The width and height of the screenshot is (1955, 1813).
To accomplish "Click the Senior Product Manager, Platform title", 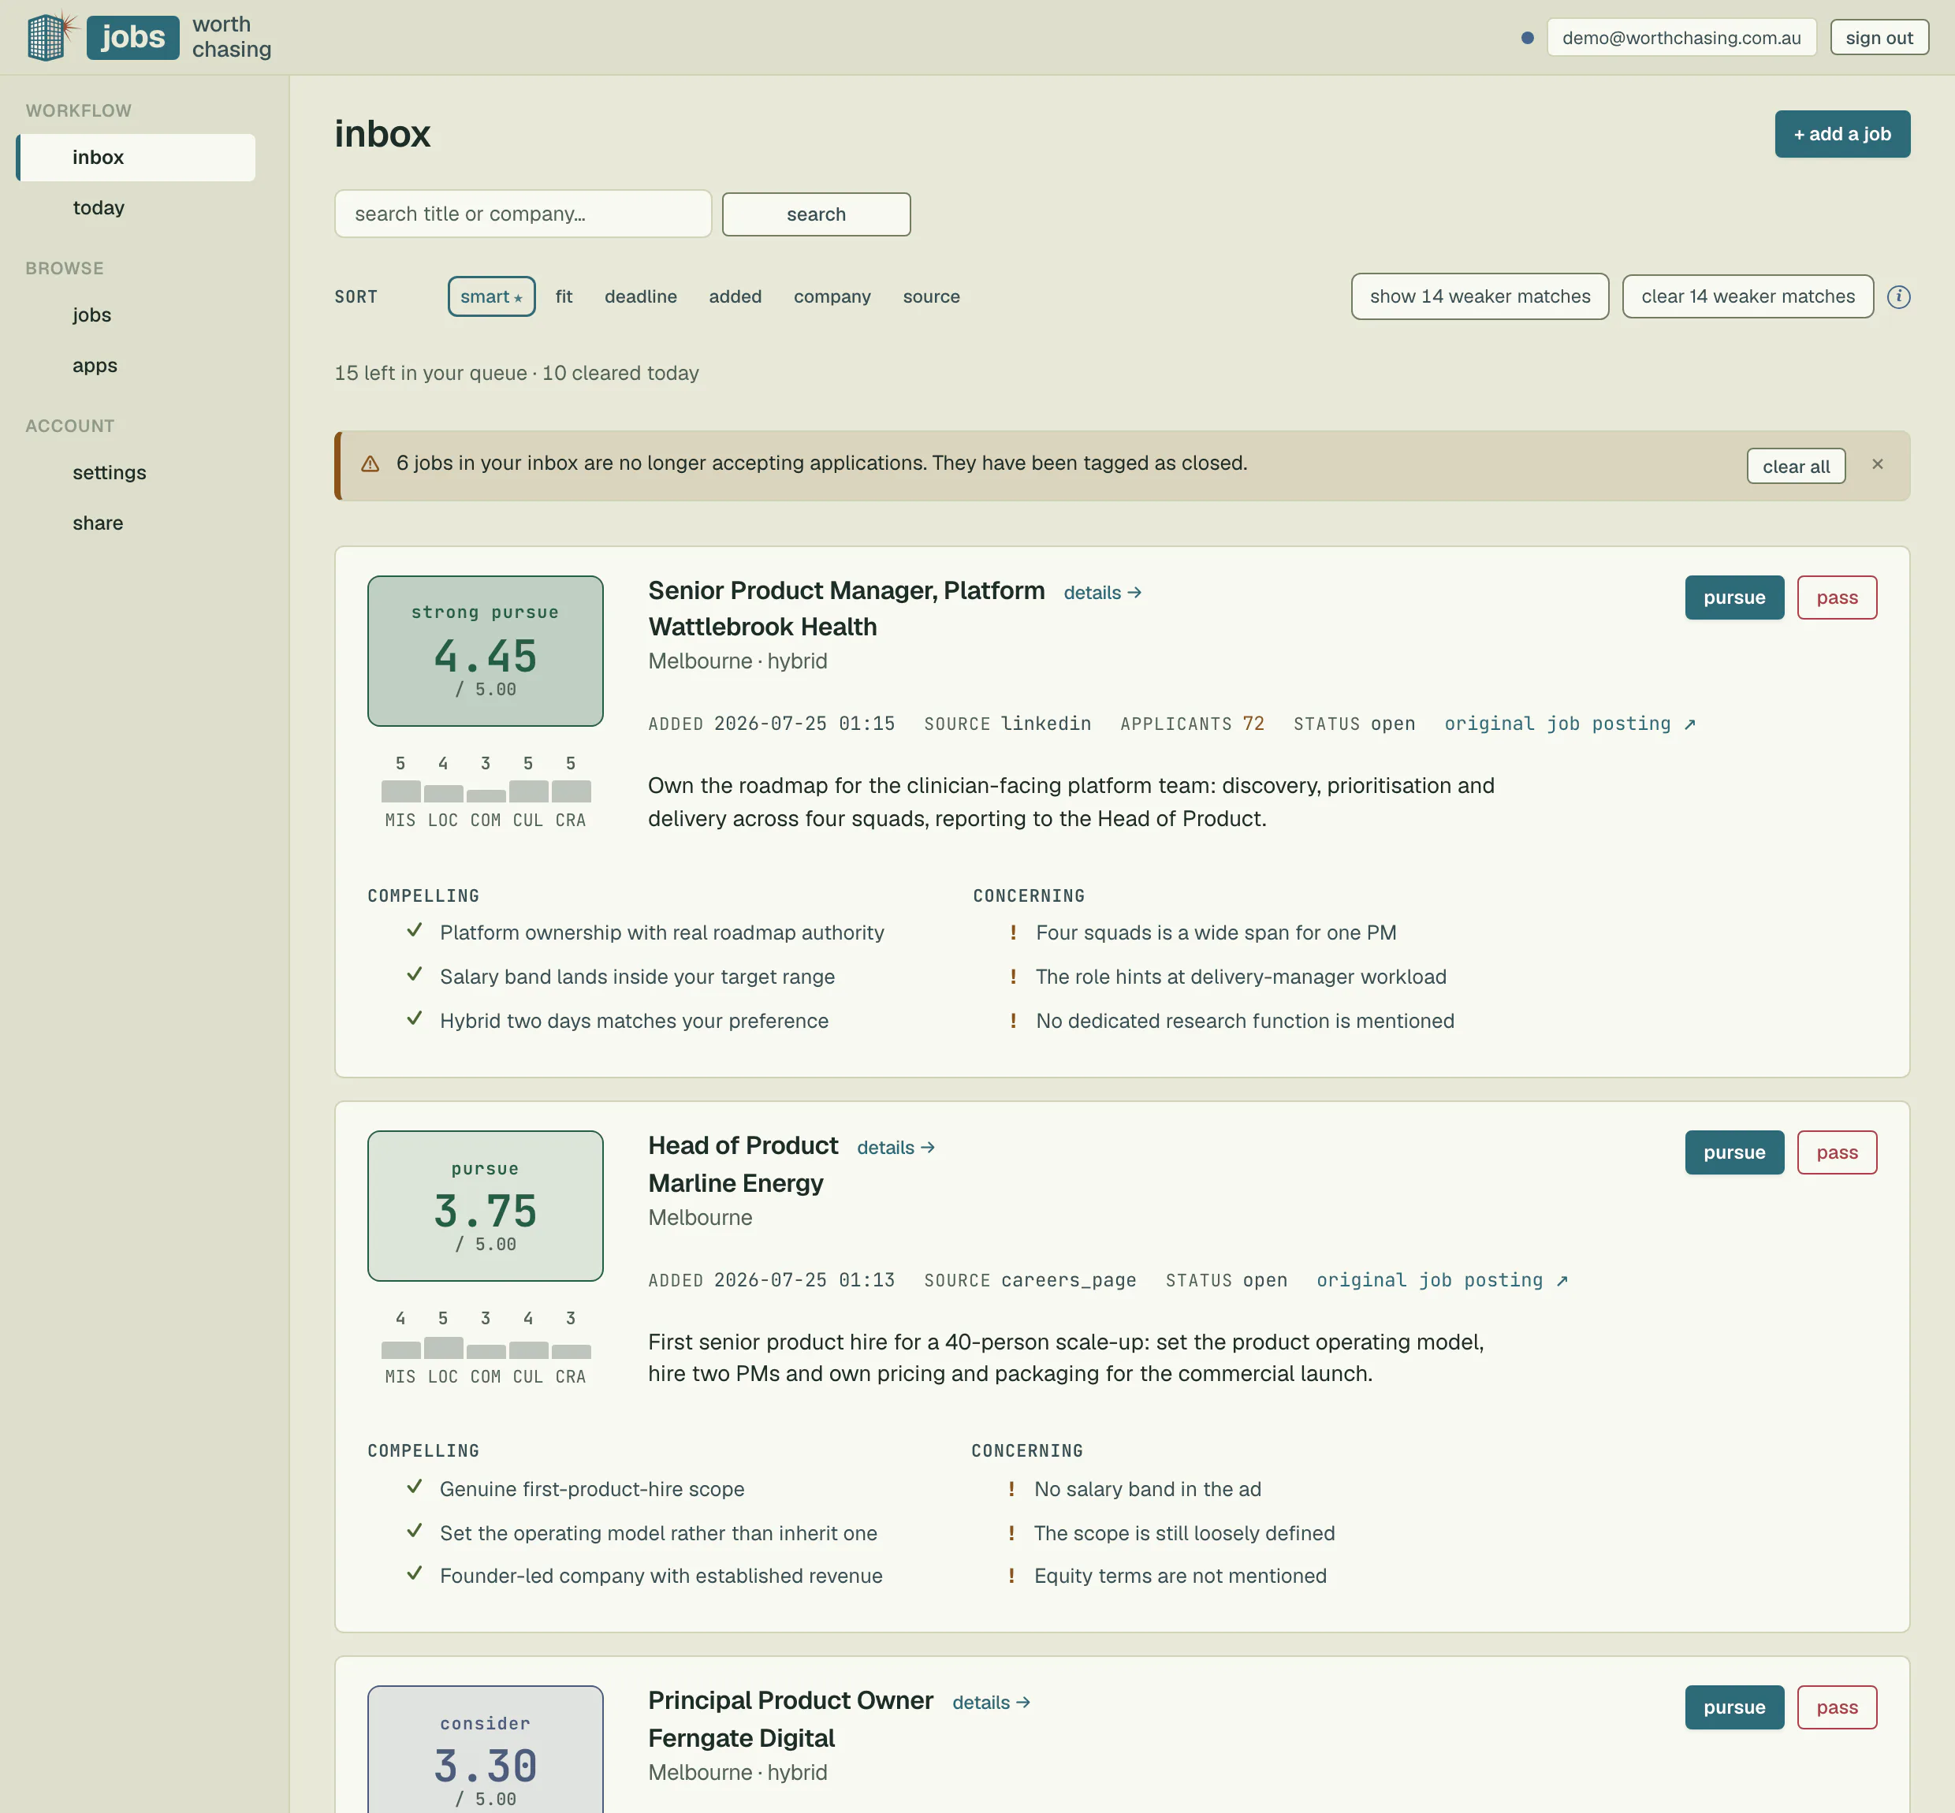I will [846, 590].
